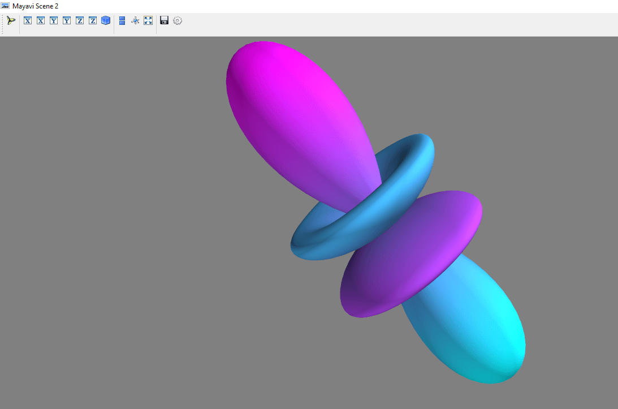Select the purple middle disc
The image size is (618, 409).
tap(413, 255)
